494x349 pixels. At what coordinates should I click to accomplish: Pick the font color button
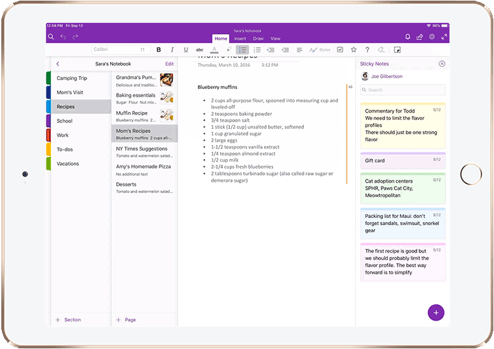214,50
